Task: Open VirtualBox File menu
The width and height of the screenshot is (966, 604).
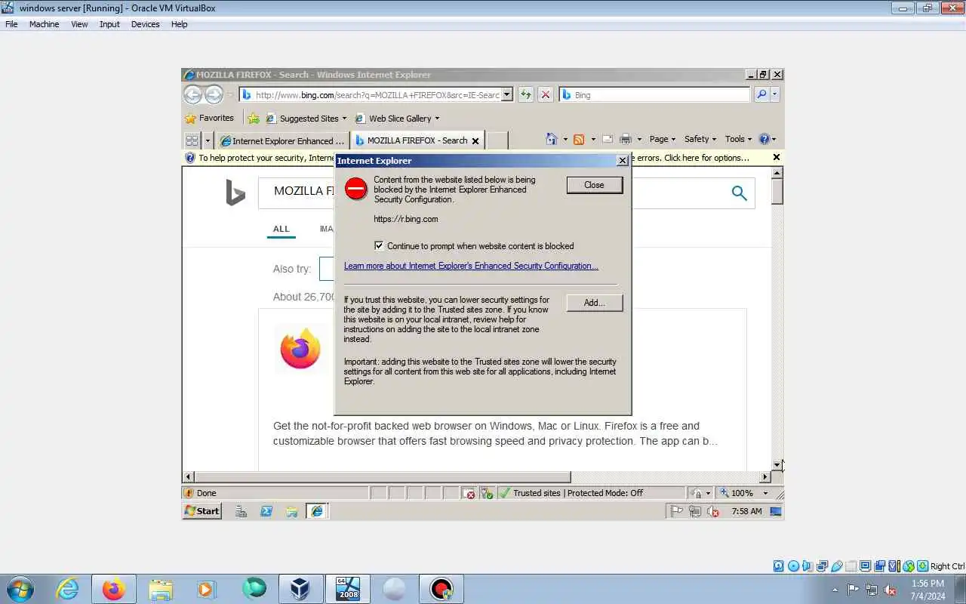Action: click(11, 24)
